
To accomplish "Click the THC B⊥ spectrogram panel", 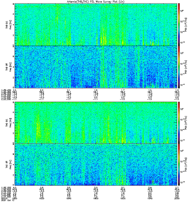I will coord(96,123).
